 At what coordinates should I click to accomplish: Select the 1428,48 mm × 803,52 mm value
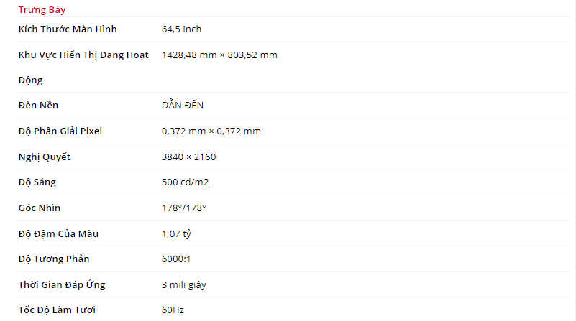coord(219,55)
